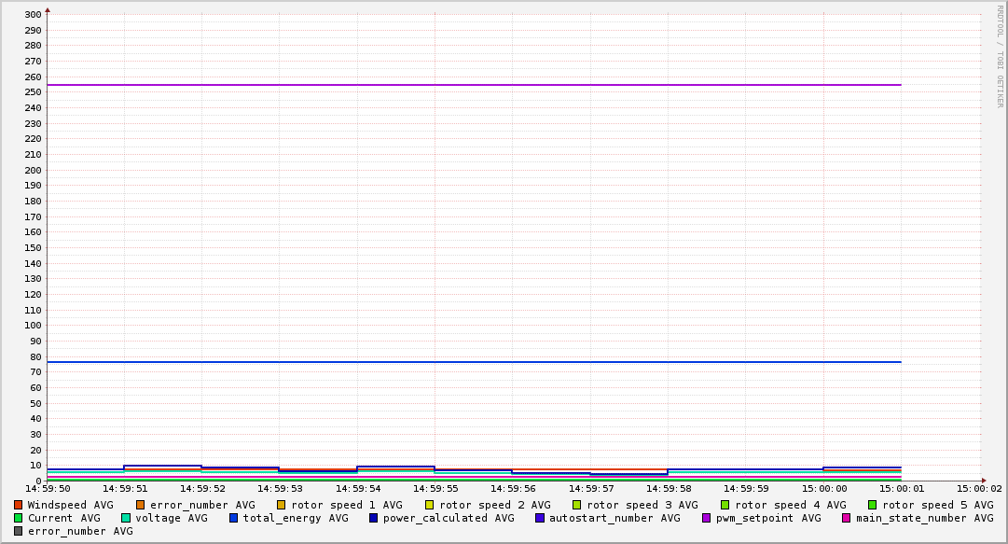This screenshot has width=1008, height=544.
Task: Click the gray error_number AVG swatch
Action: pos(18,532)
